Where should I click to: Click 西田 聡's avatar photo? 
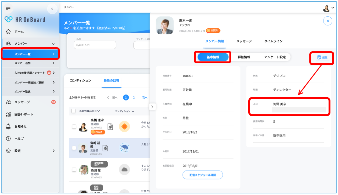tap(83, 170)
